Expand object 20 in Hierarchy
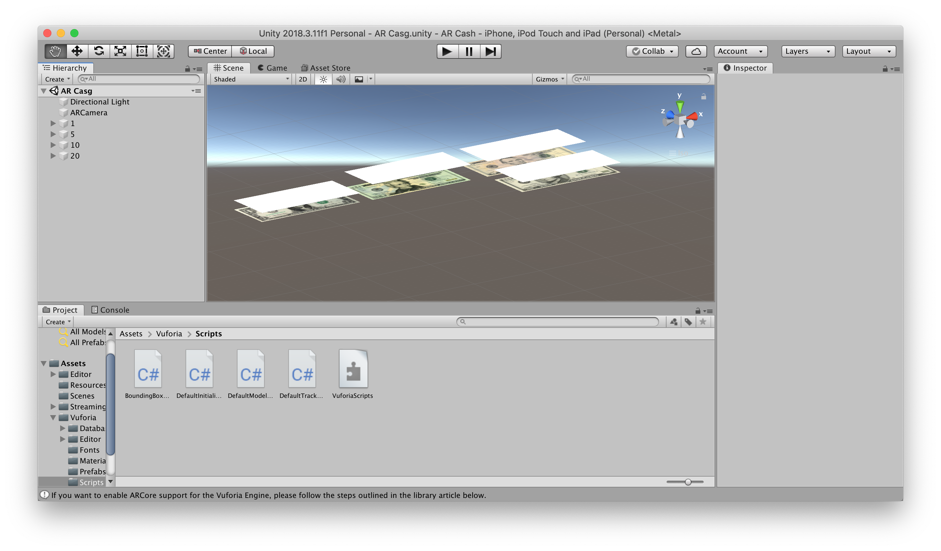 point(53,156)
